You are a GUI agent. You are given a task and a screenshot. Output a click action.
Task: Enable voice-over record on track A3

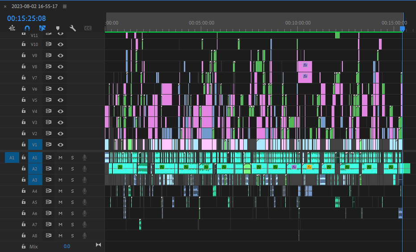coord(84,180)
